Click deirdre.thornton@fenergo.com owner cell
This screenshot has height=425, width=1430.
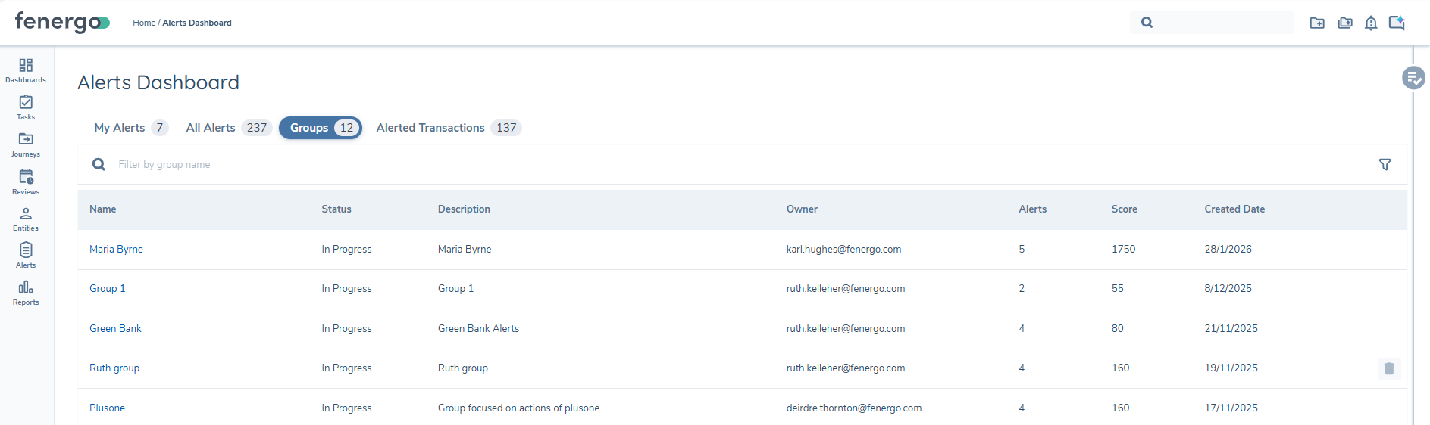[x=854, y=408]
